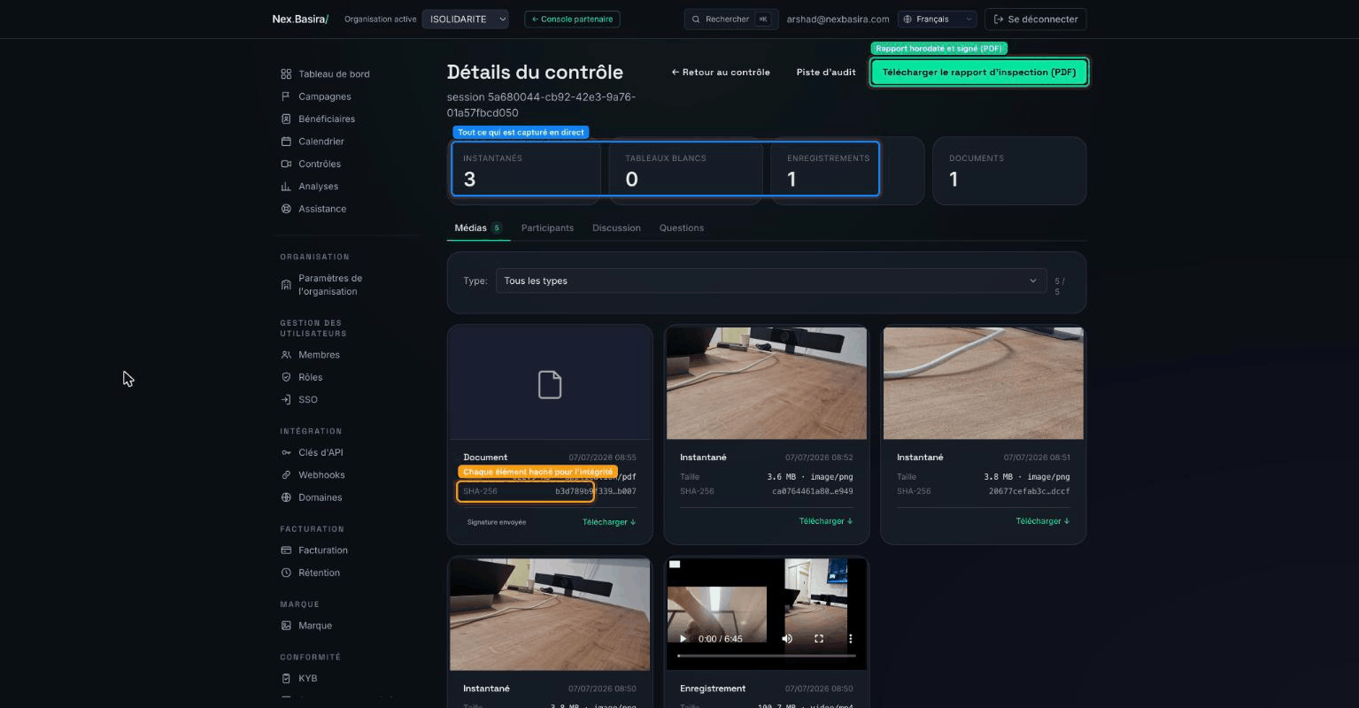Open the Discussion tab

616,228
